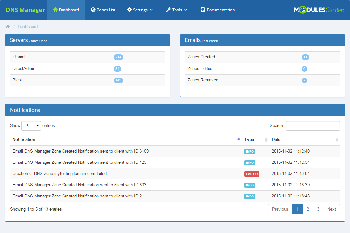Click the cPanel 214 zones badge
Viewport: 350px width, 233px height.
tap(118, 57)
